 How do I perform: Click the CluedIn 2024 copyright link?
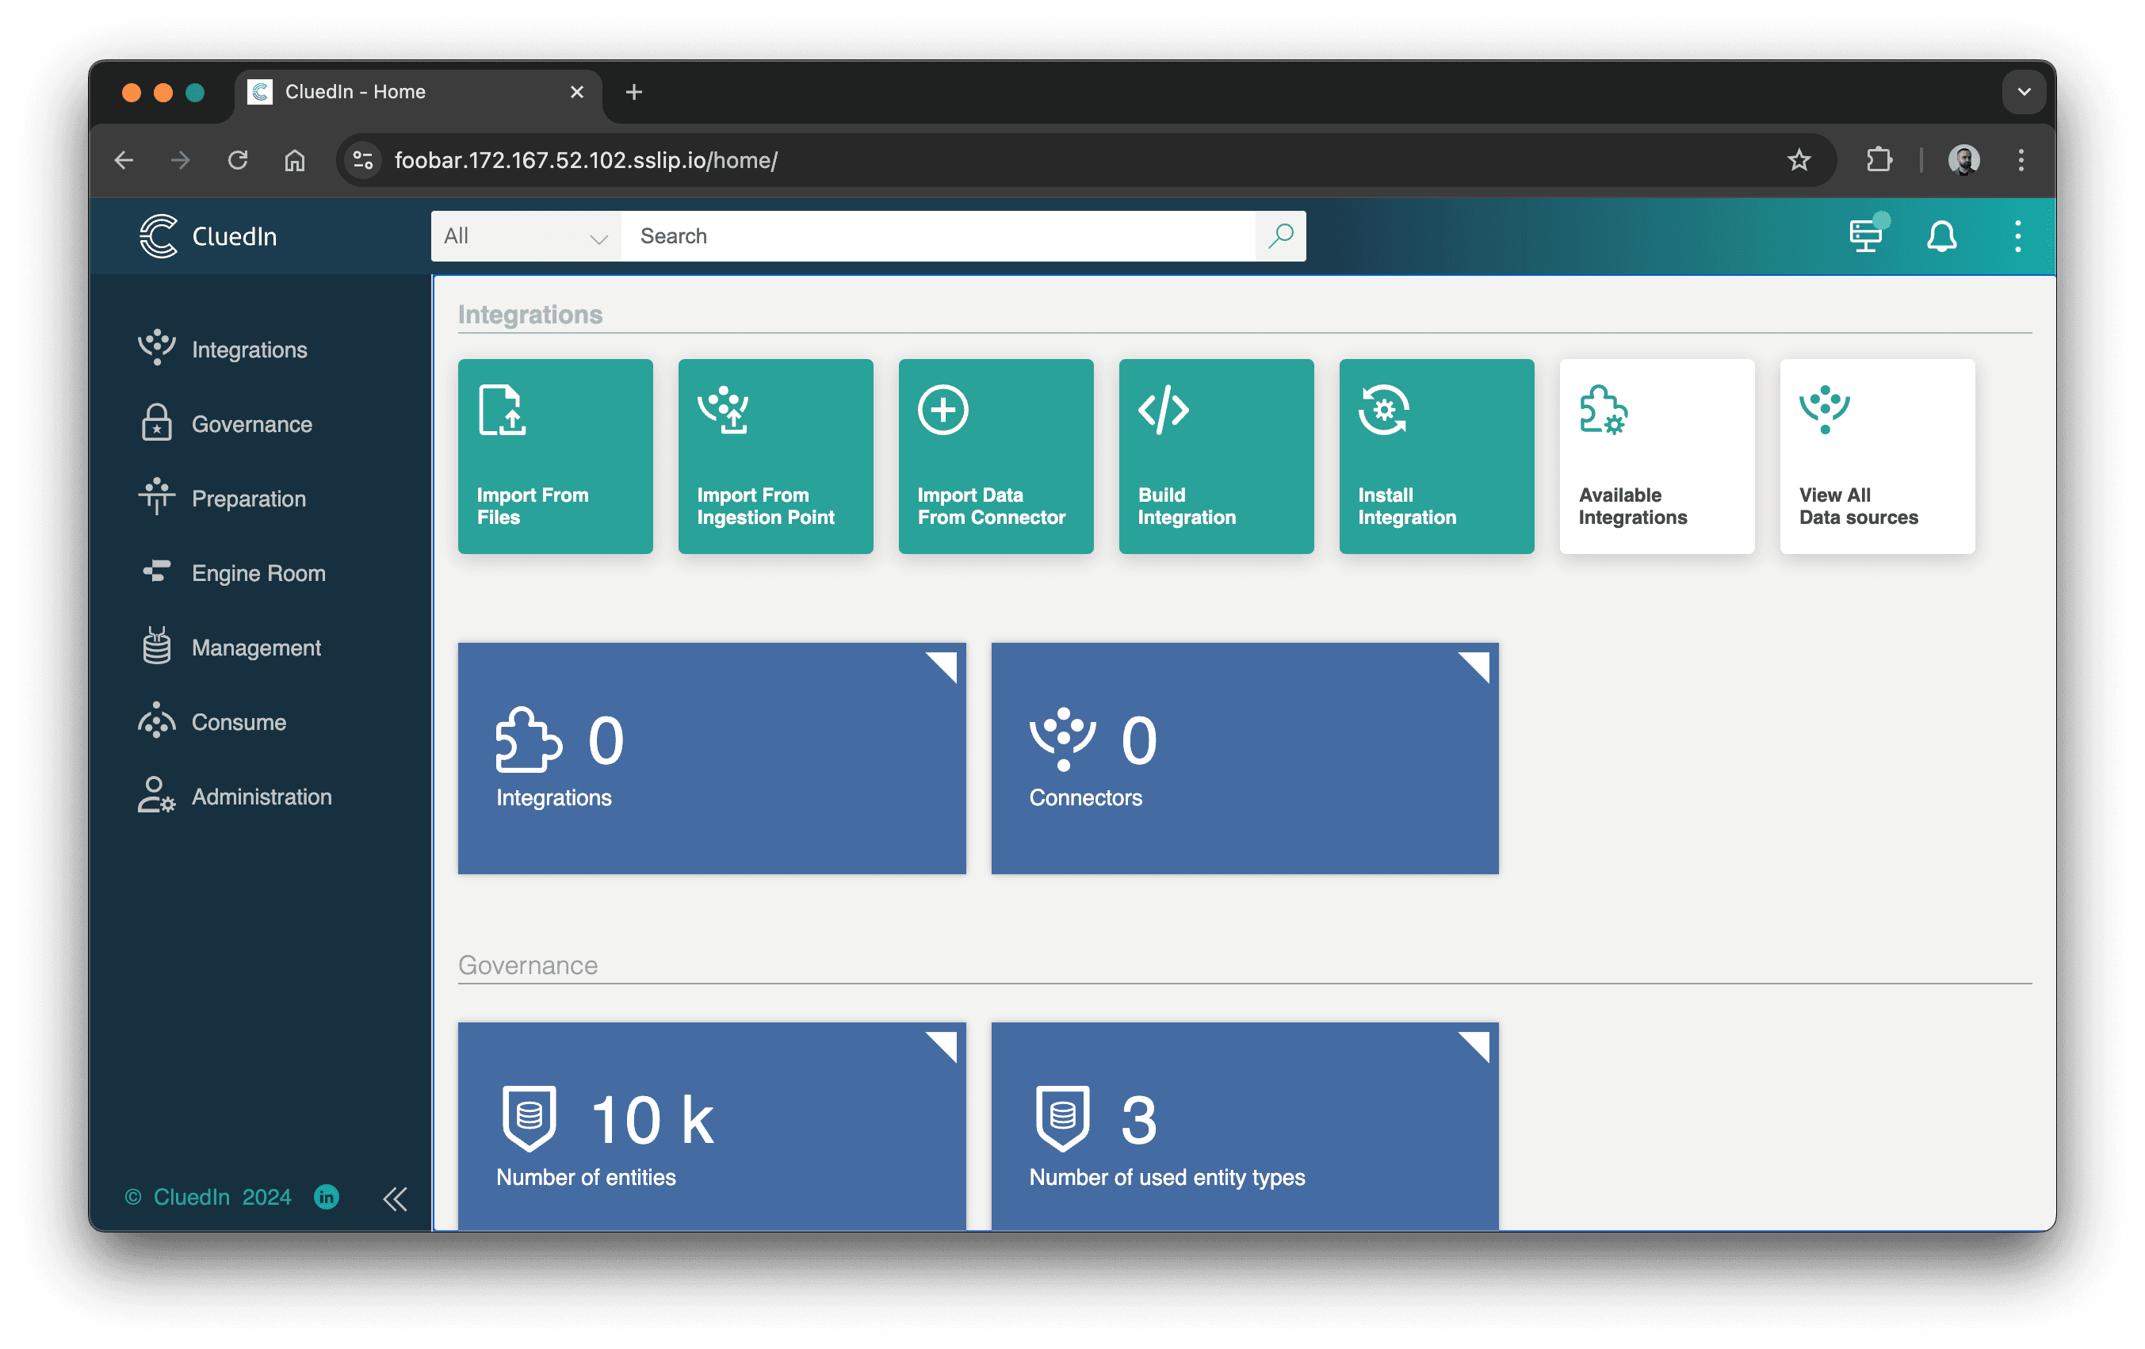tap(208, 1197)
